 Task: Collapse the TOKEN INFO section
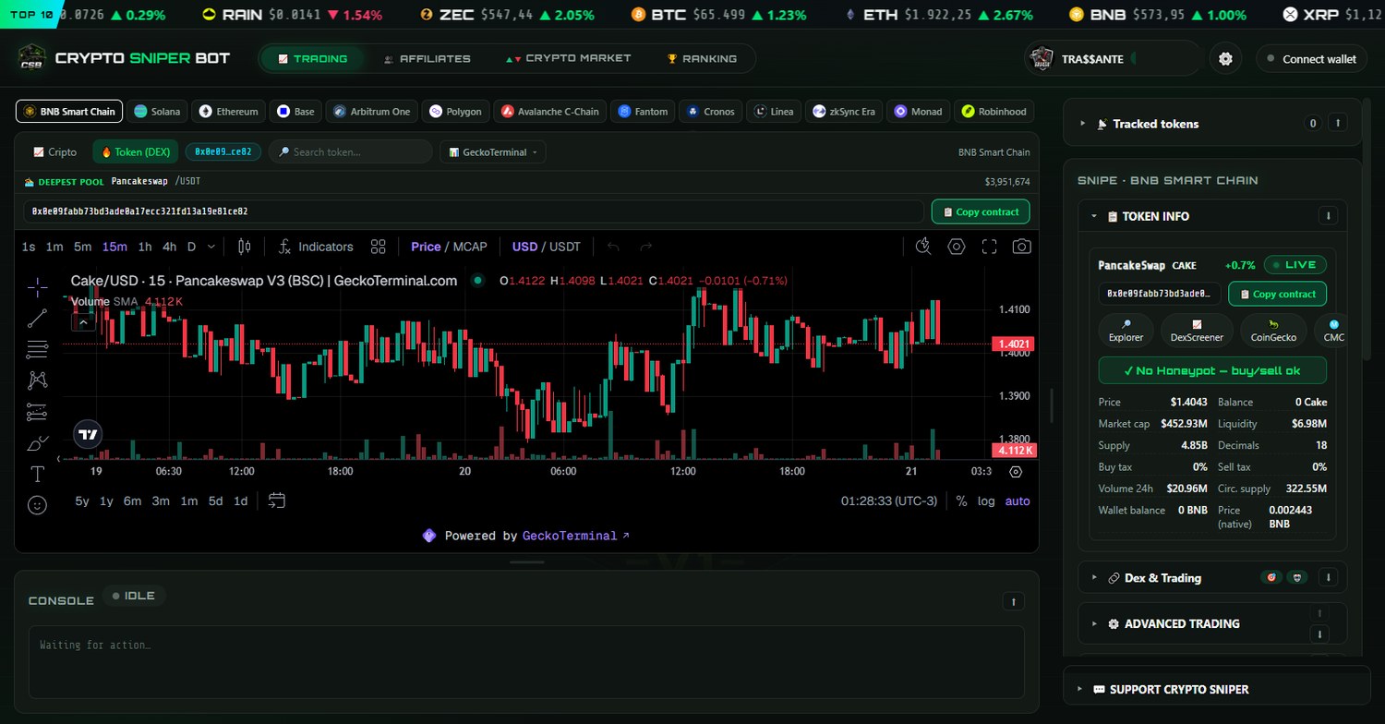1094,216
